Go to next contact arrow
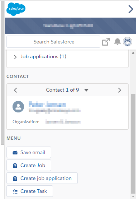 click(x=120, y=90)
